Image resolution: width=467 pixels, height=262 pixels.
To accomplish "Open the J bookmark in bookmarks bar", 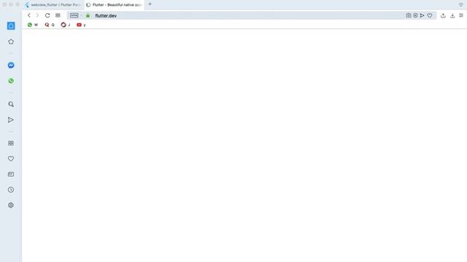I will [x=66, y=25].
